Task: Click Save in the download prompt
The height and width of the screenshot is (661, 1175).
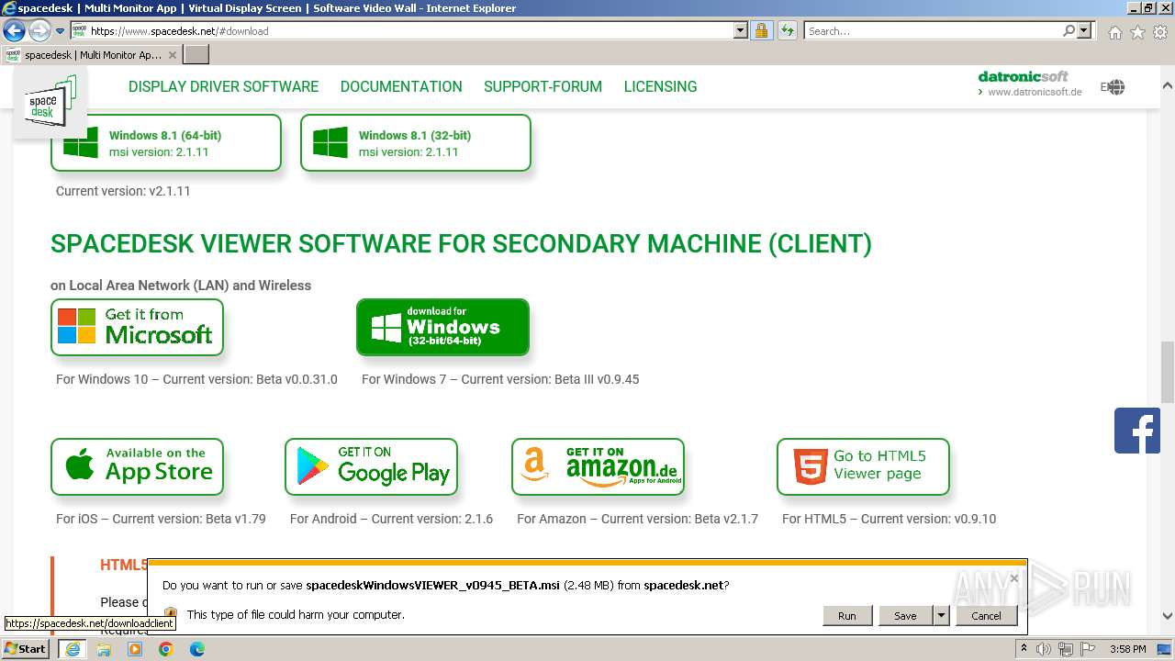Action: [905, 616]
